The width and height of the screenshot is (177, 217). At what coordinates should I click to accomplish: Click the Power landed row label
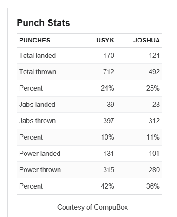pyautogui.click(x=39, y=154)
